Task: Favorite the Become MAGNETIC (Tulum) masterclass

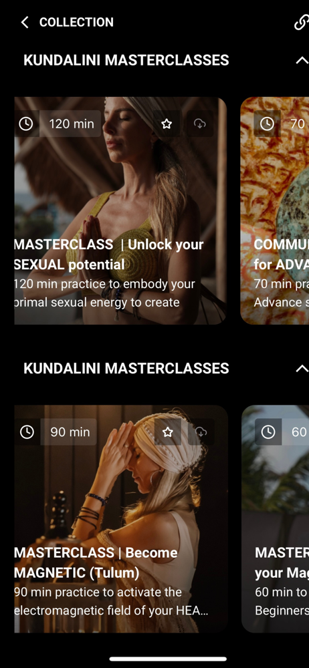Action: pos(168,432)
